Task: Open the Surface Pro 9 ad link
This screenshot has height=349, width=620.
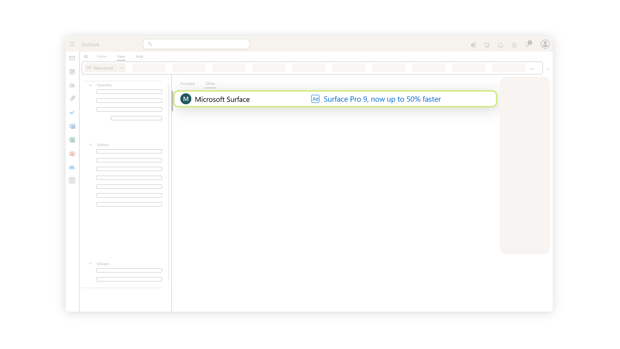Action: click(382, 99)
